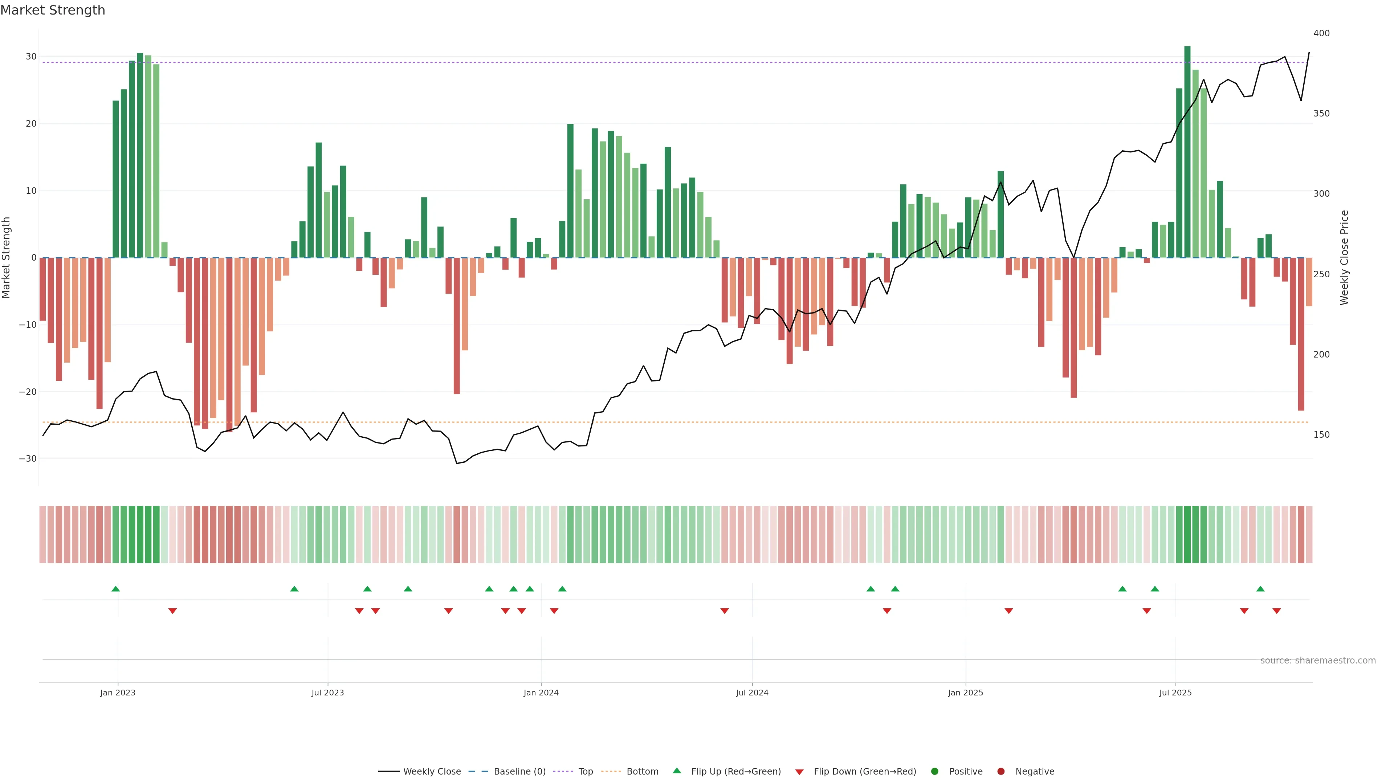Viewport: 1394px width, 784px height.
Task: Click red triangle icon in Flip Down legend
Action: [x=799, y=772]
